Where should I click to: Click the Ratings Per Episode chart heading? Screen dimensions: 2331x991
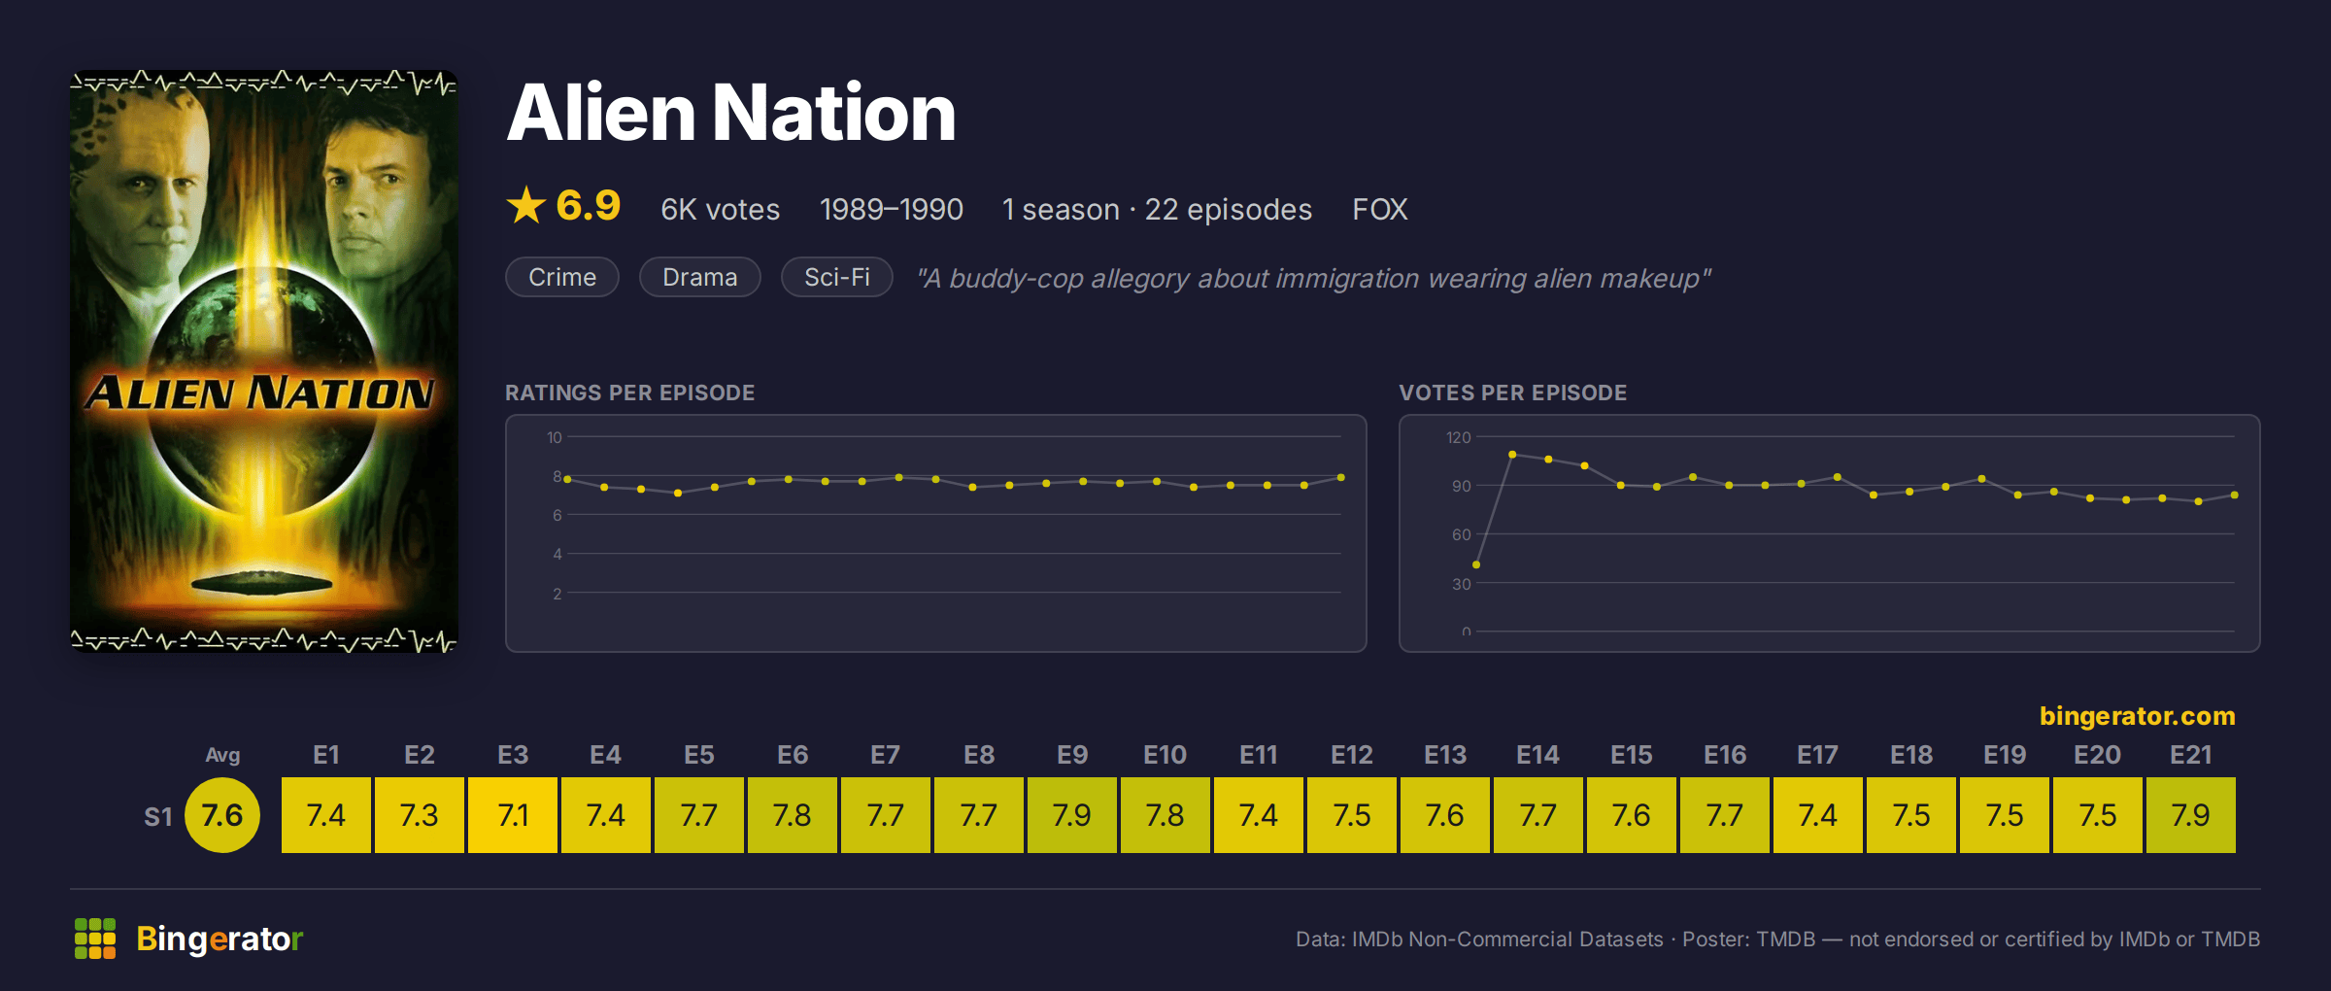[x=629, y=393]
